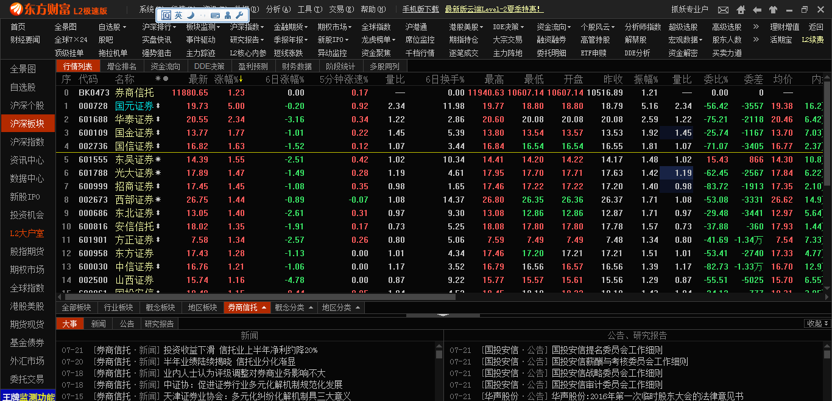Click the 龙虎榜单 toolbar button
Image resolution: width=832 pixels, height=401 pixels.
click(378, 40)
